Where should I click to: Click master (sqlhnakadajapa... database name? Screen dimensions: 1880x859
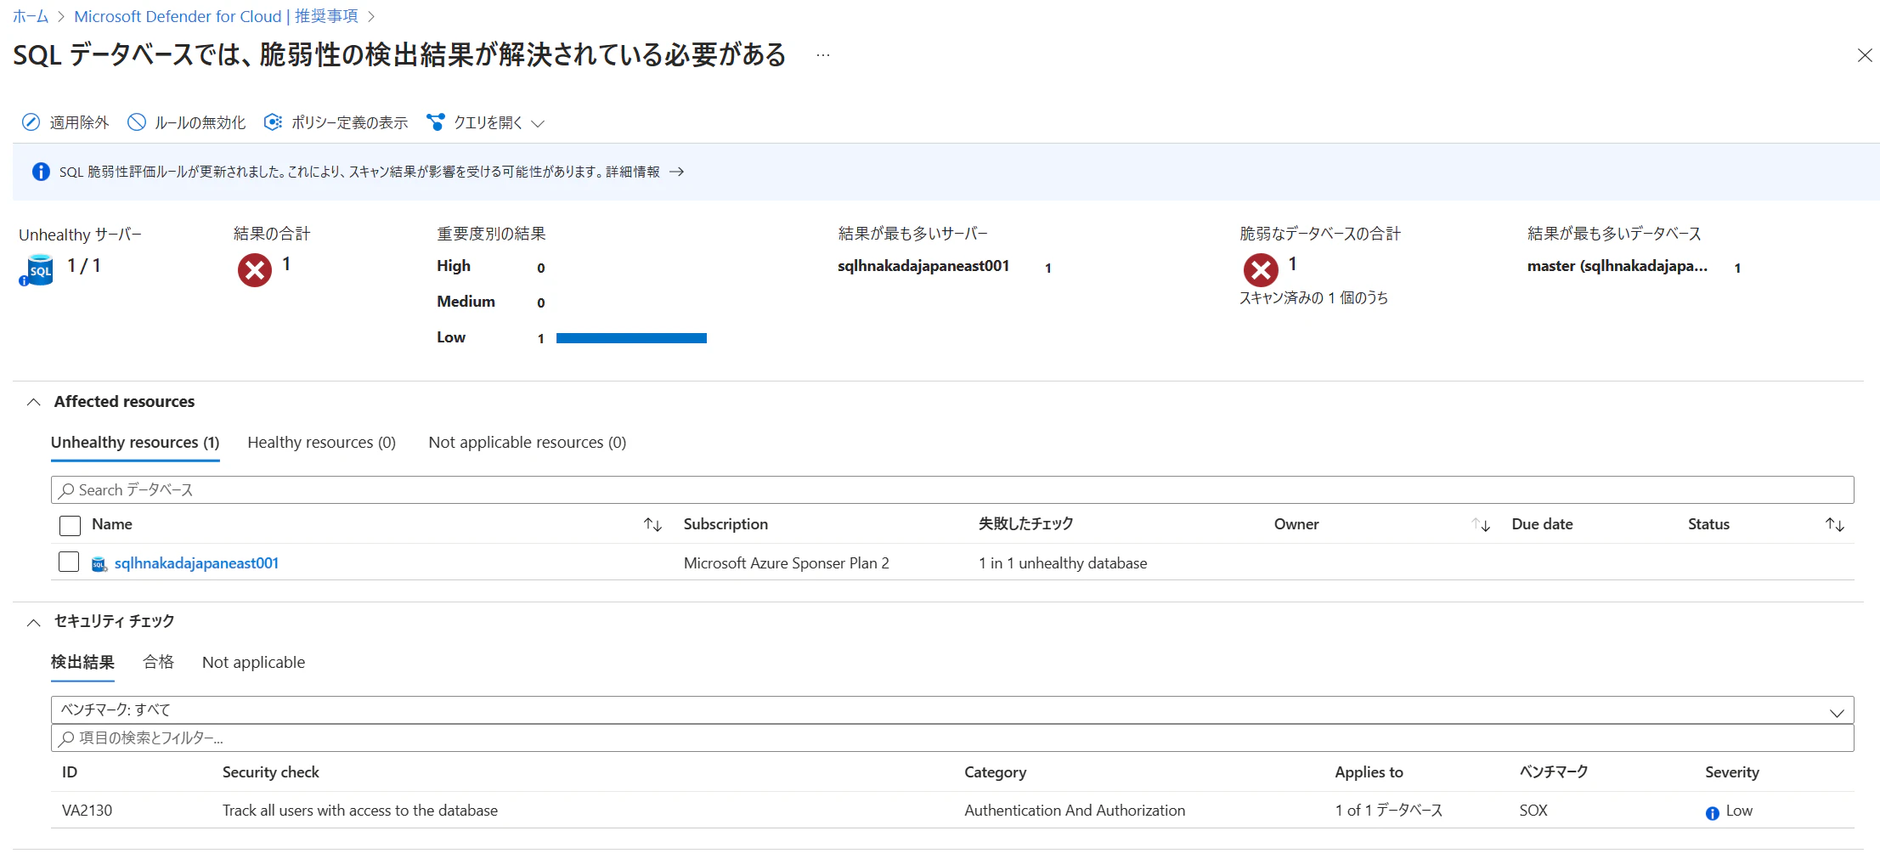pos(1617,266)
